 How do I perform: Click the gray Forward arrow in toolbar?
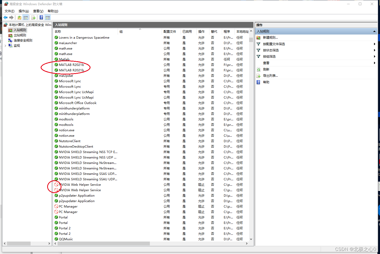click(11, 18)
